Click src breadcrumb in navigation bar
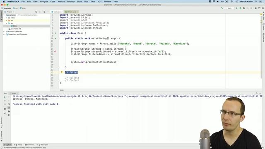This screenshot has height=149, width=265. pyautogui.click(x=15, y=8)
